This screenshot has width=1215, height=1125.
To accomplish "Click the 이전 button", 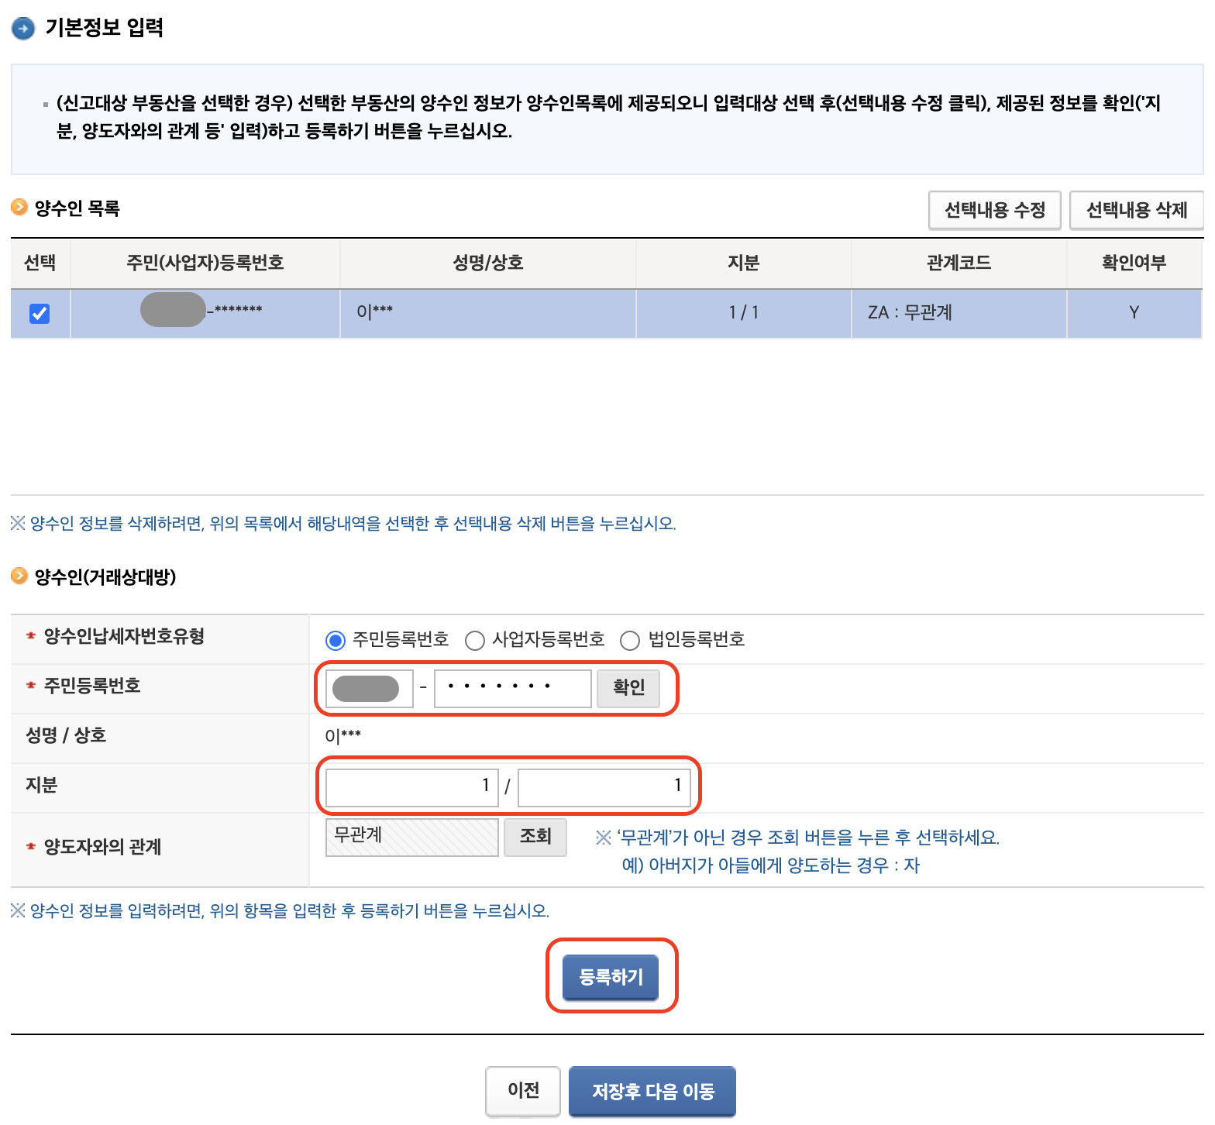I will (523, 1091).
